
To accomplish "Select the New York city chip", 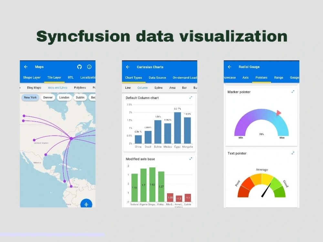I will [30, 97].
